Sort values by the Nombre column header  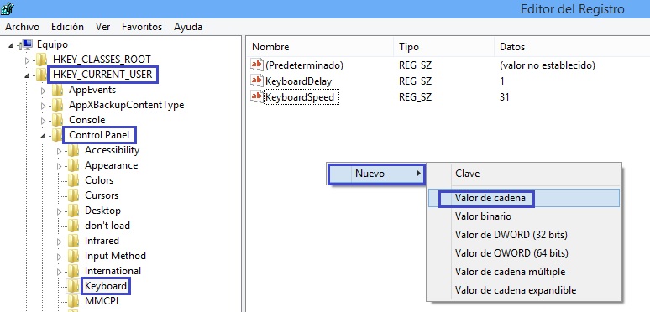321,47
